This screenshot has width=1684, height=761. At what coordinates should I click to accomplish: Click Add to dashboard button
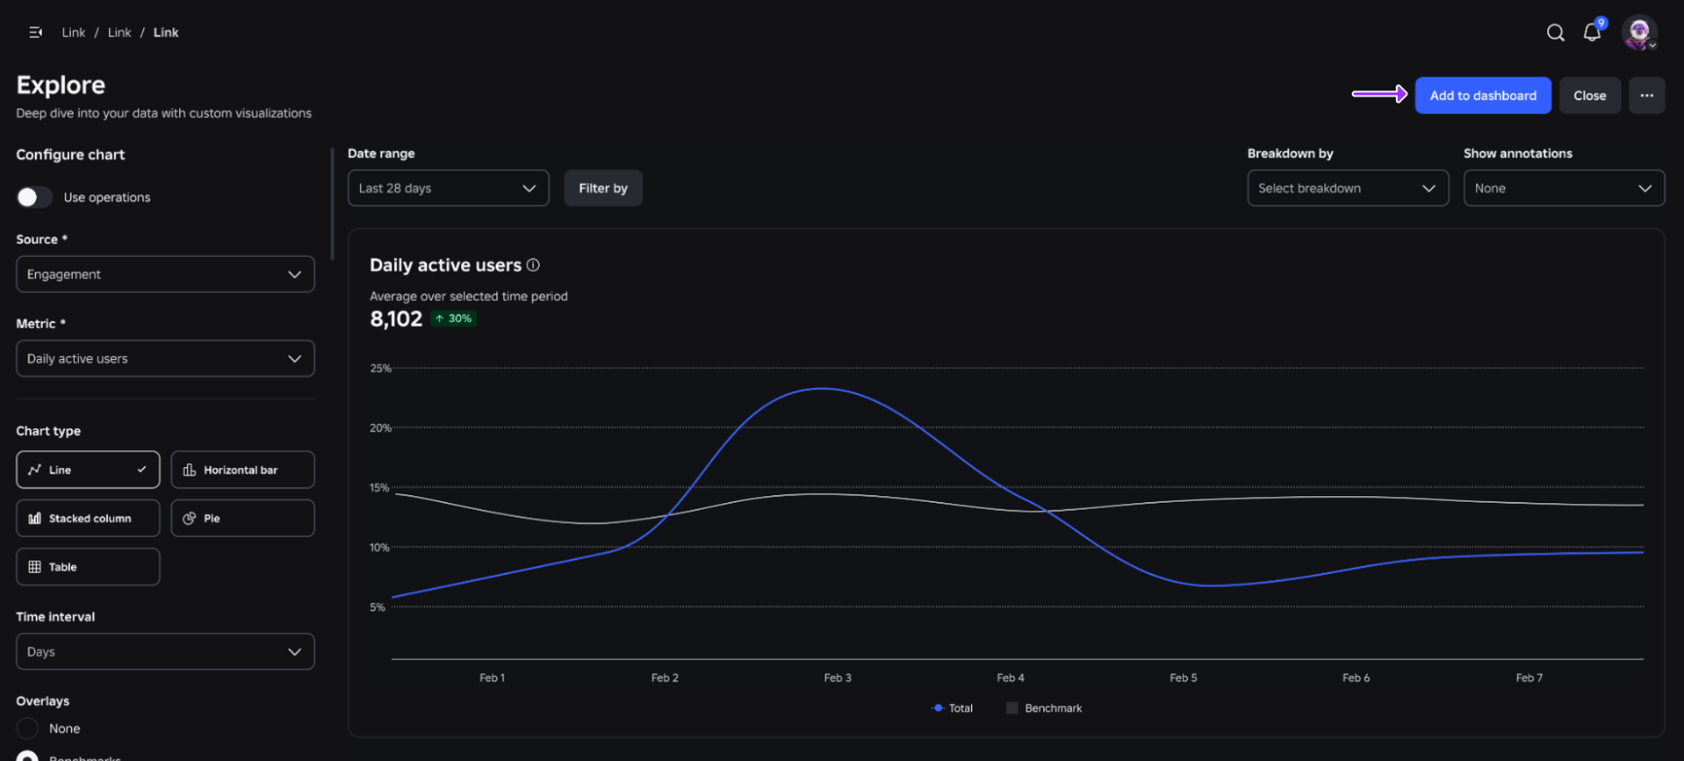point(1483,96)
